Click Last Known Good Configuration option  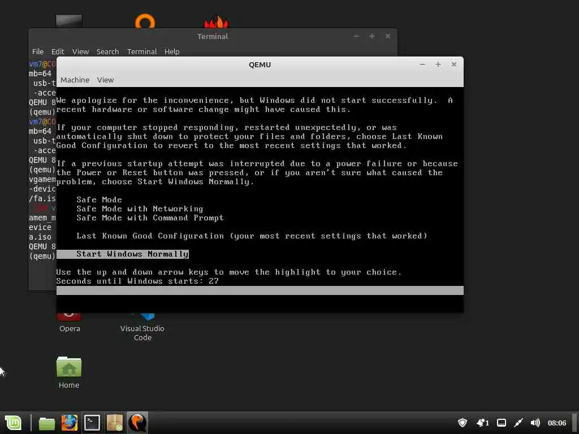252,236
